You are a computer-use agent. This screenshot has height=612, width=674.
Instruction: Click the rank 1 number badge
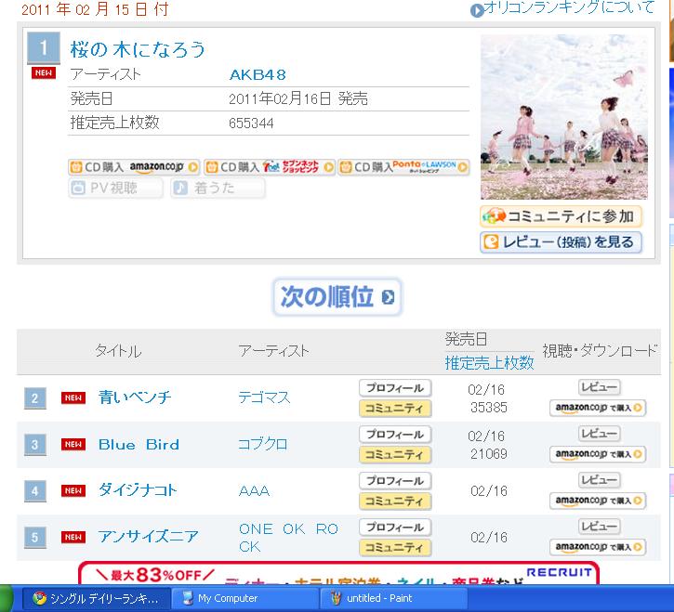point(44,47)
